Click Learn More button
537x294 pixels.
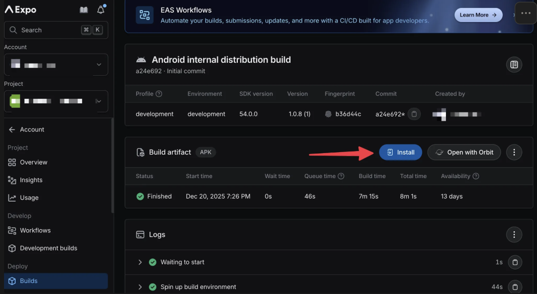point(479,15)
